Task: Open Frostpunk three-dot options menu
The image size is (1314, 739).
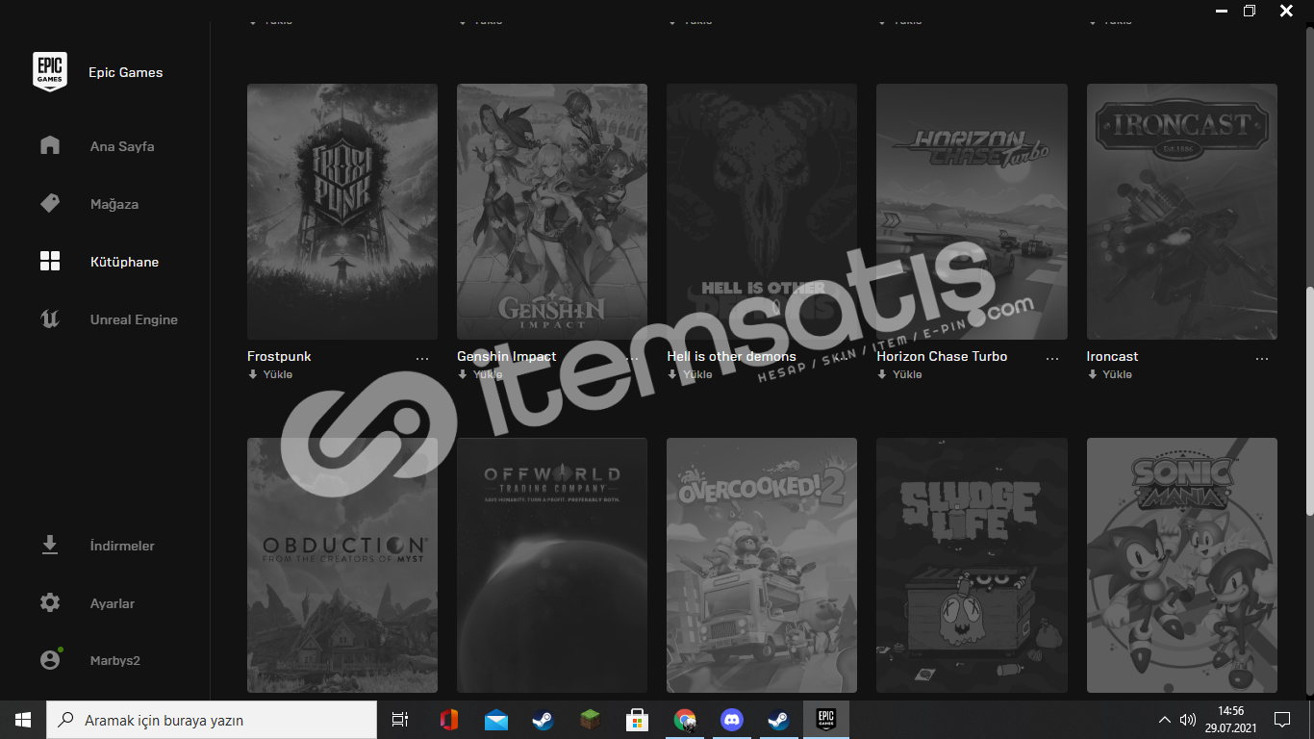Action: point(422,358)
